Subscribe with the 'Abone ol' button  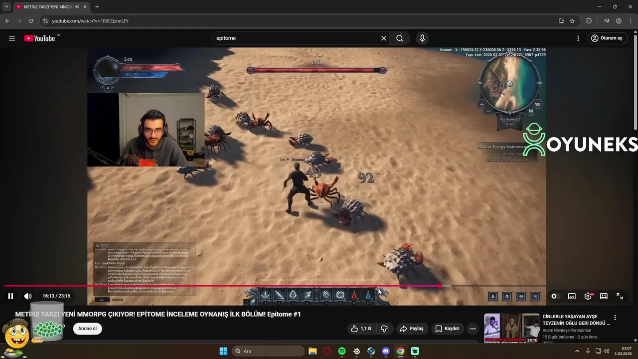coord(87,329)
